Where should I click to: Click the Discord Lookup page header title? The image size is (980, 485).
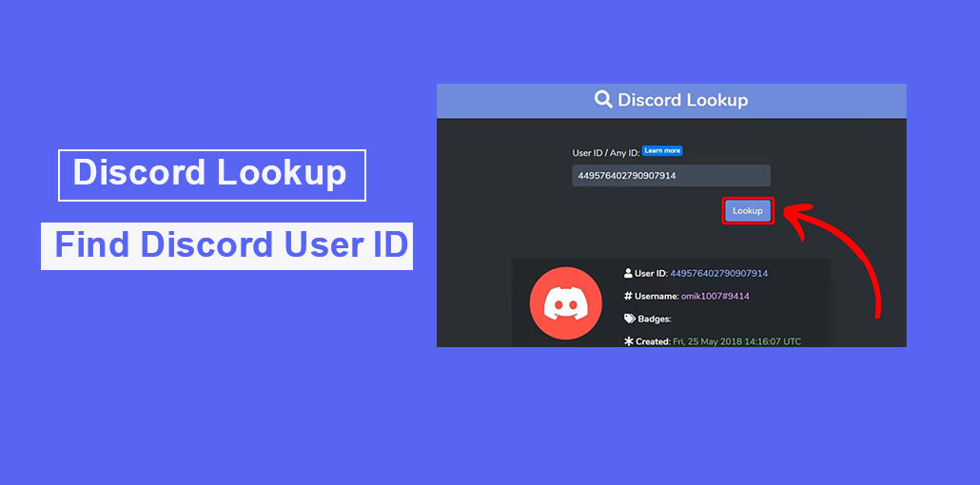click(x=682, y=100)
